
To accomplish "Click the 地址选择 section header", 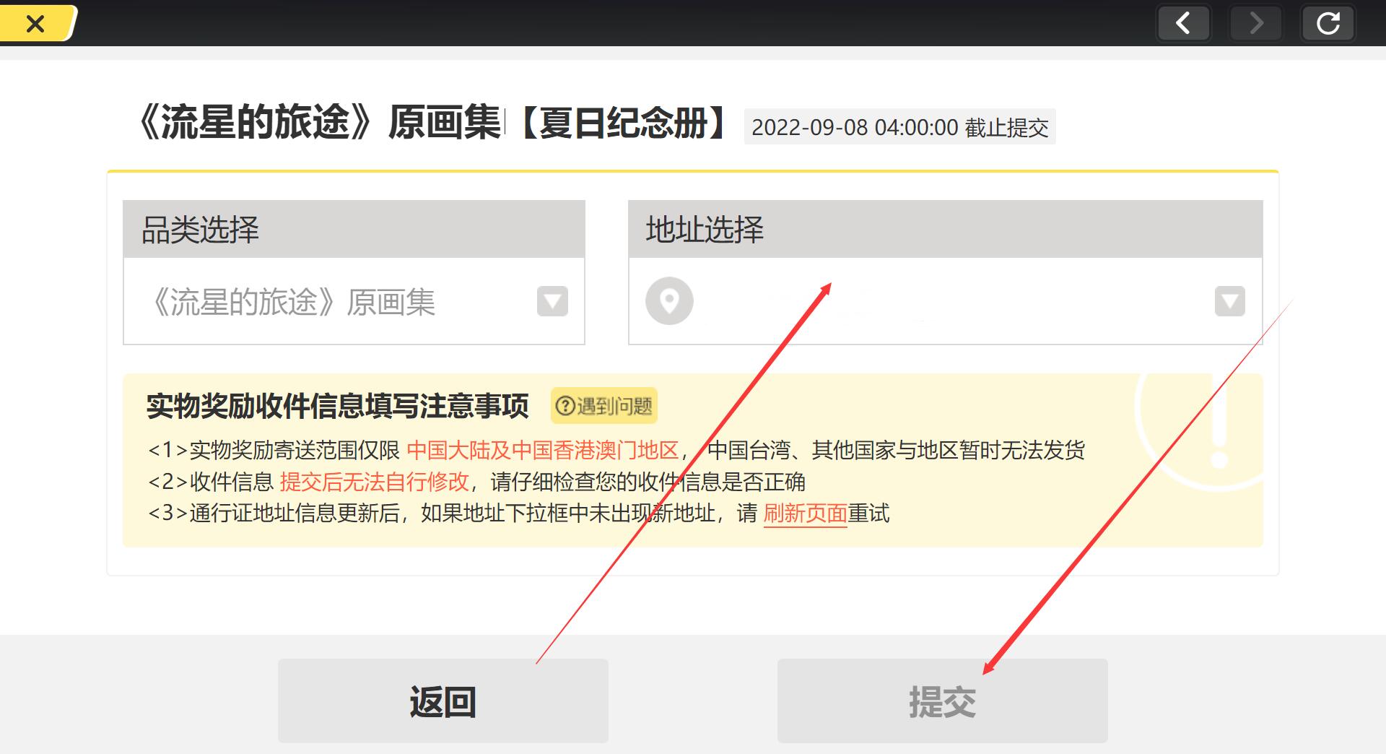I will [x=945, y=230].
